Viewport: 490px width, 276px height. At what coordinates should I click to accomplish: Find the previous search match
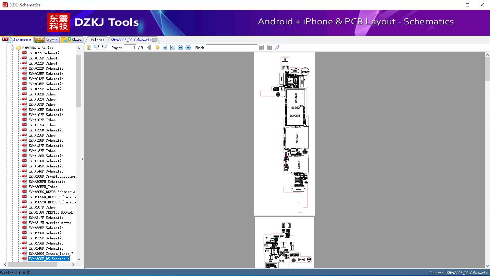tap(262, 48)
